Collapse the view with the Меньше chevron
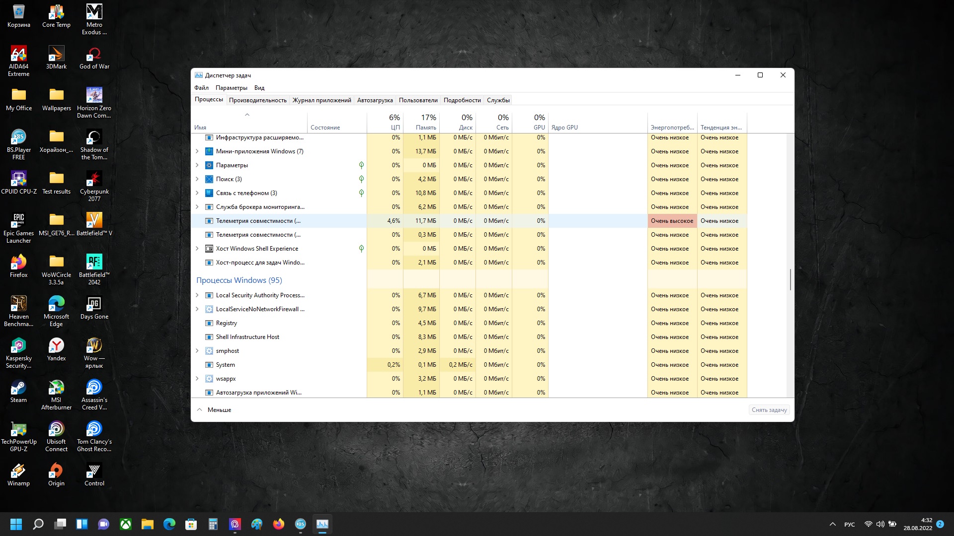Image resolution: width=954 pixels, height=536 pixels. point(200,410)
